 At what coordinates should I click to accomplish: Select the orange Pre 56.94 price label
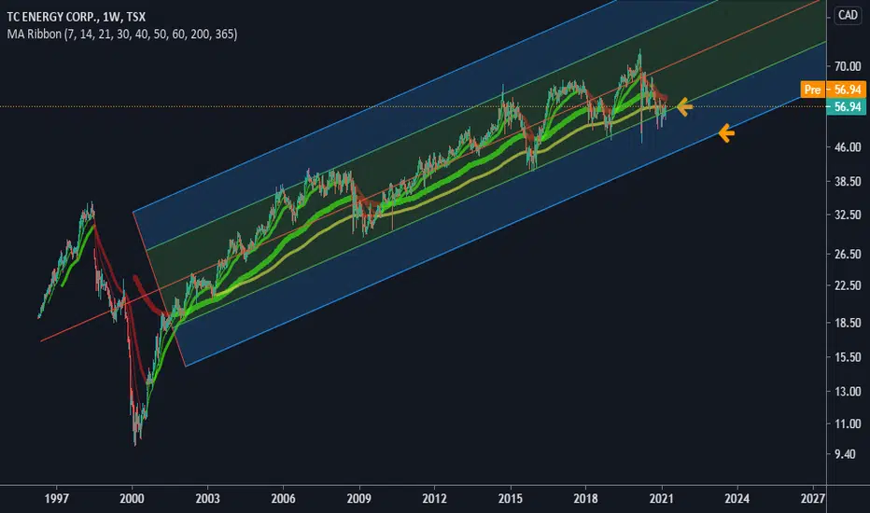coord(833,90)
